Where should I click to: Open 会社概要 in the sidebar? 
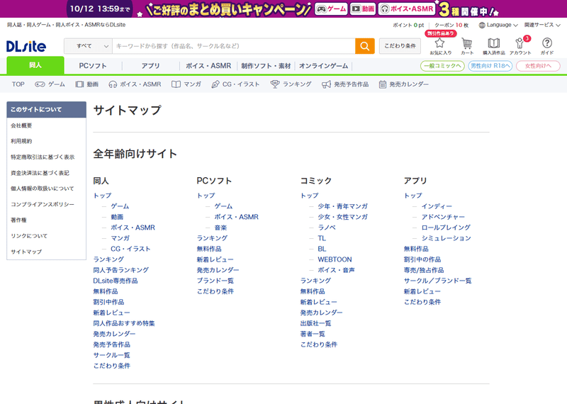pos(21,125)
